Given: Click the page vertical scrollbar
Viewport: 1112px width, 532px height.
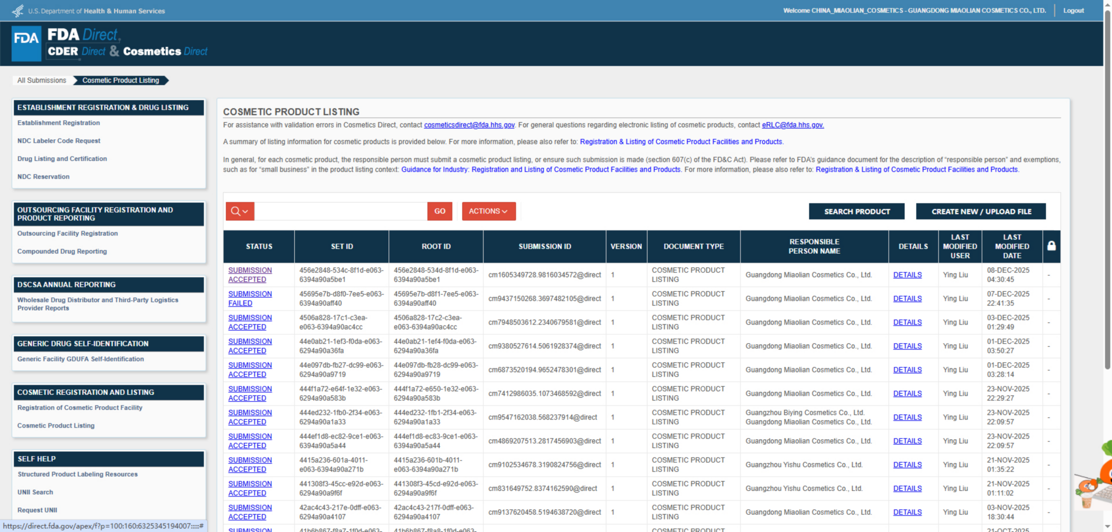Looking at the screenshot, I should click(x=1108, y=198).
